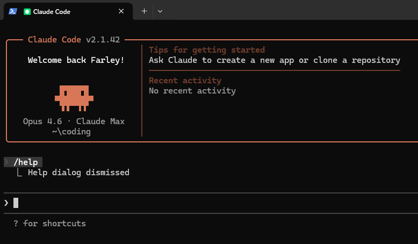Click the 'Tips for getting started' heading
The image size is (418, 244).
click(207, 50)
